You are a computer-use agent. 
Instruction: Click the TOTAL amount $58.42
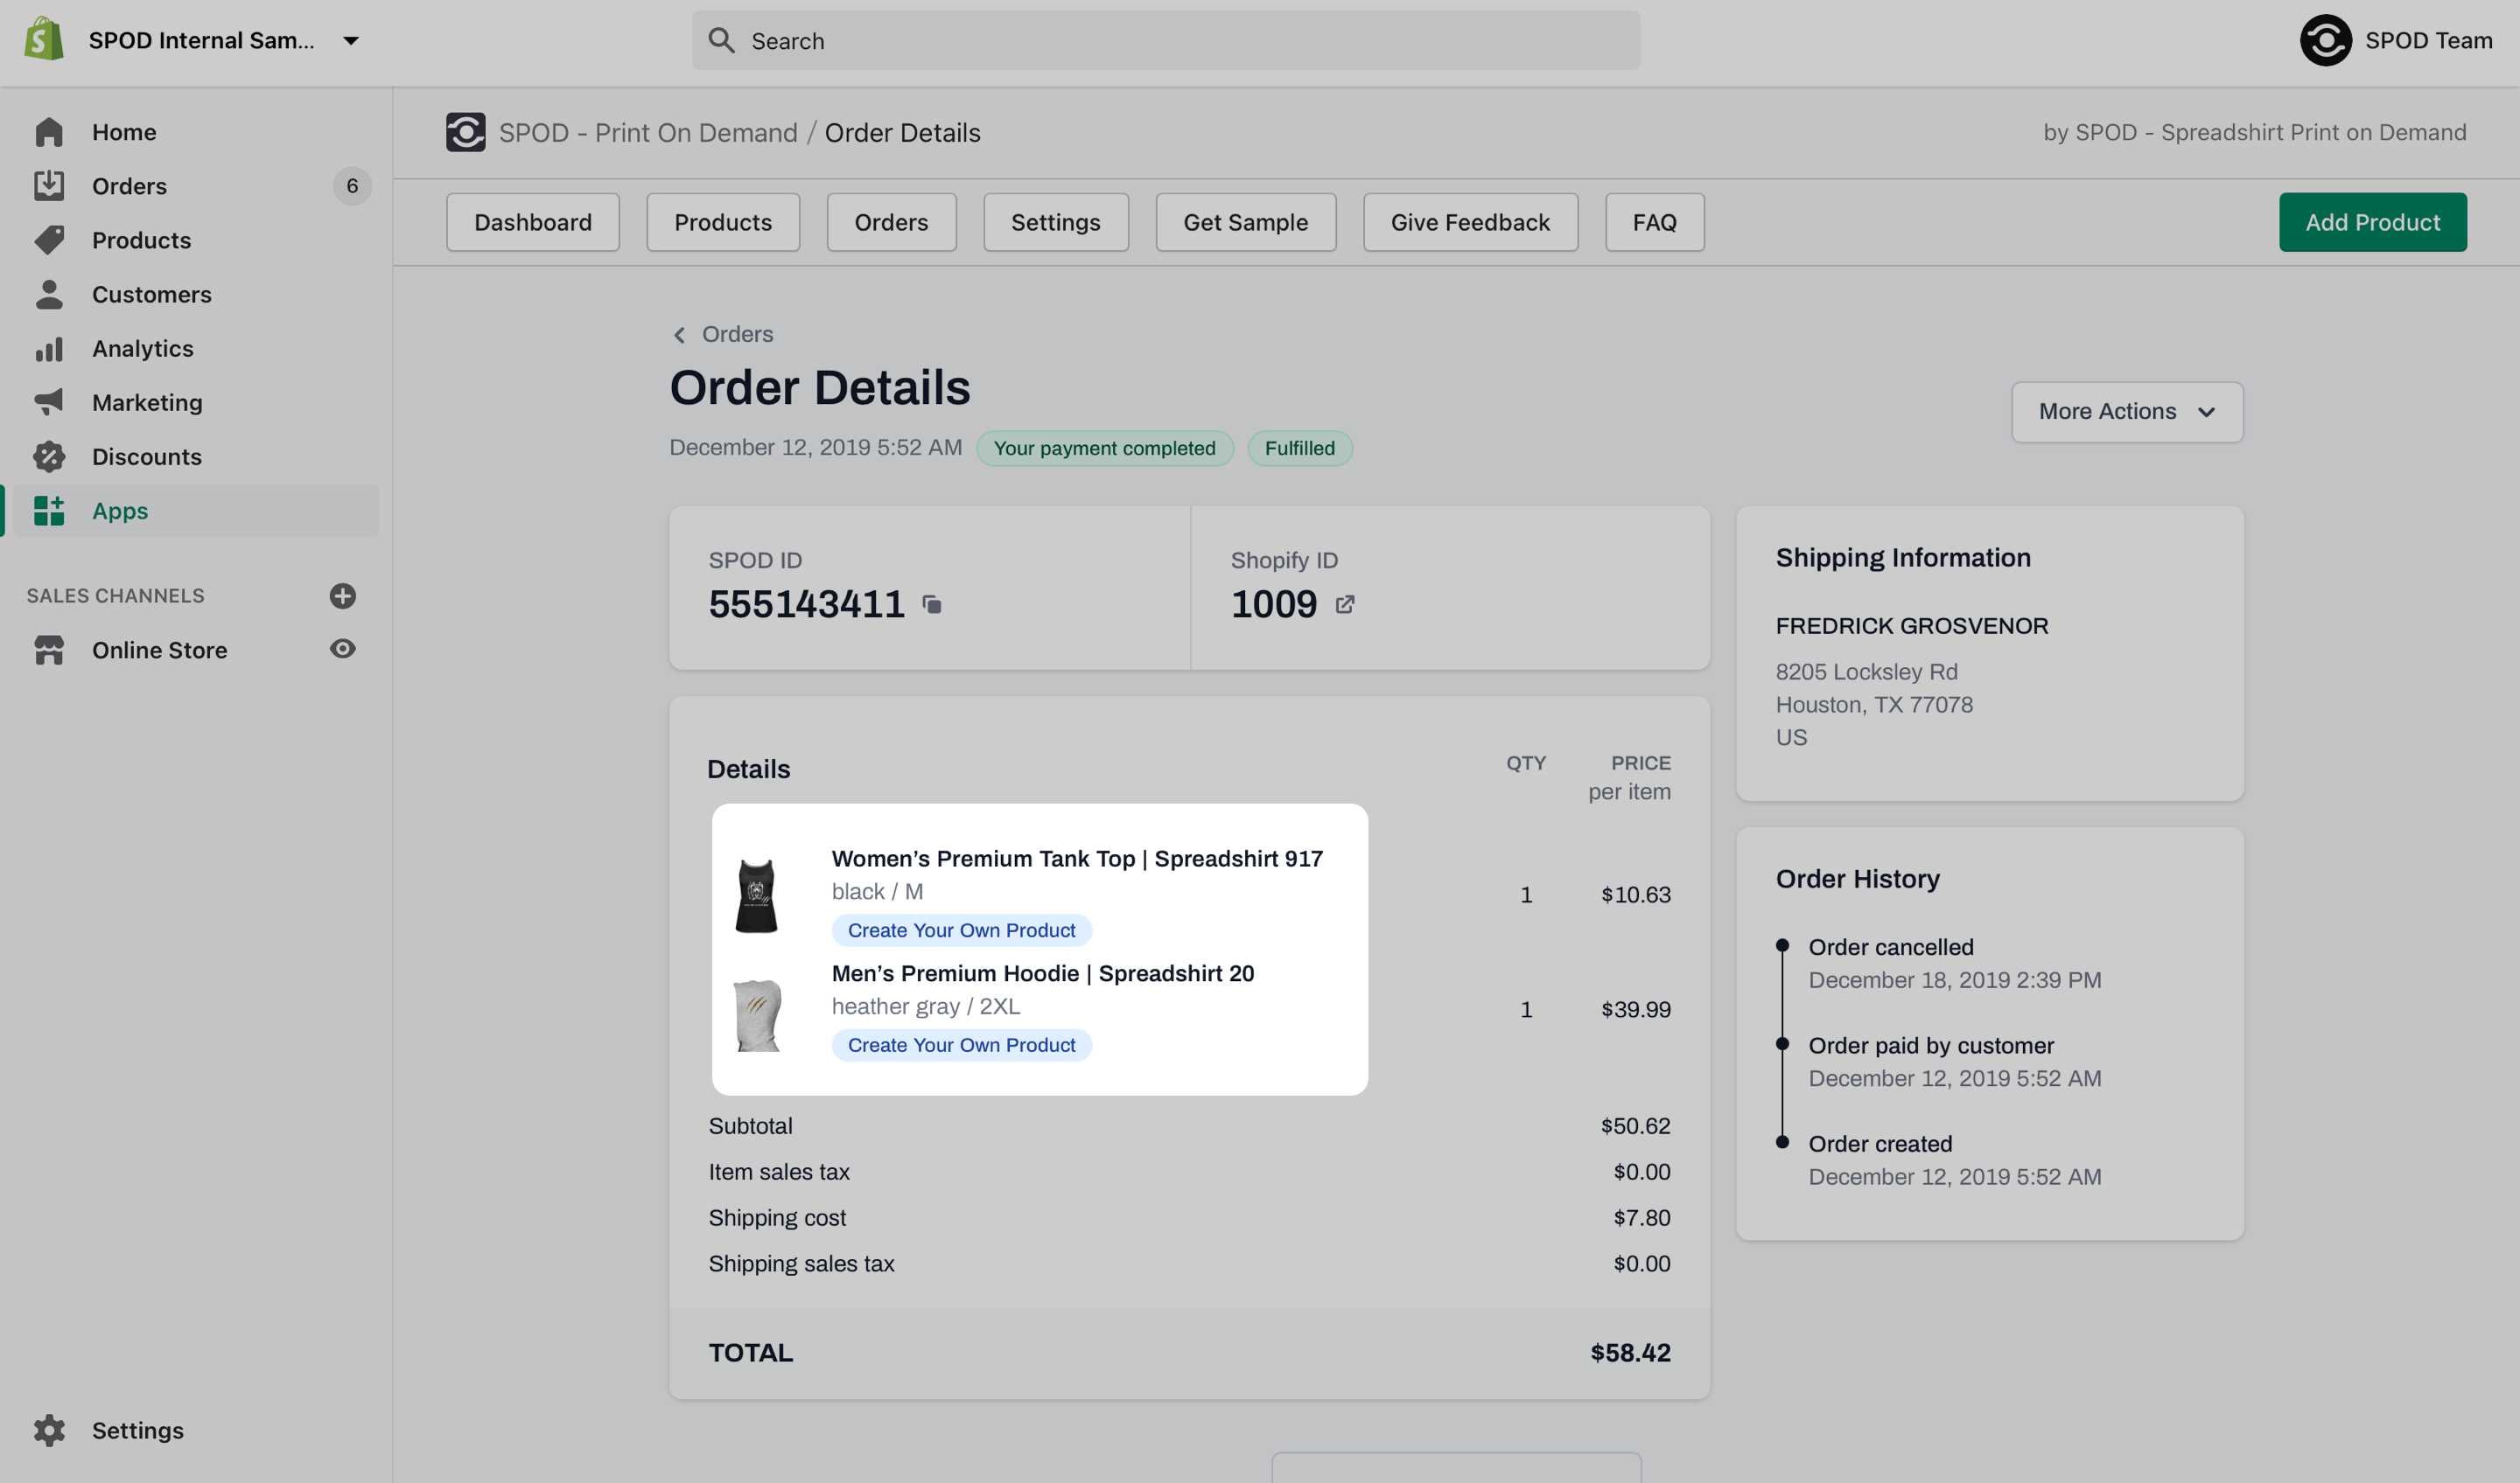pos(1630,1353)
